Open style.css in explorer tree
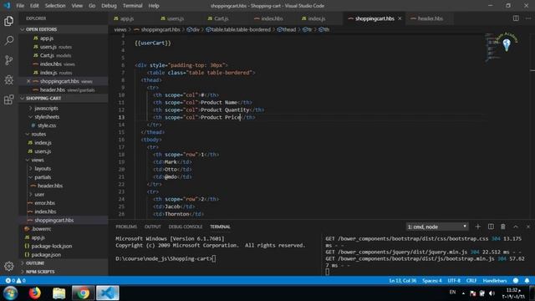This screenshot has width=535, height=301. coord(47,125)
